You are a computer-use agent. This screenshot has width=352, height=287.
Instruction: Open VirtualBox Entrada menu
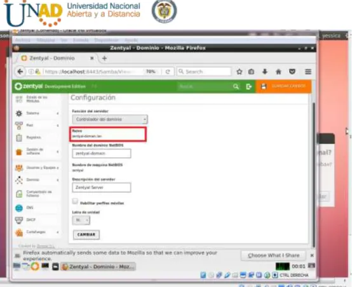pos(81,40)
